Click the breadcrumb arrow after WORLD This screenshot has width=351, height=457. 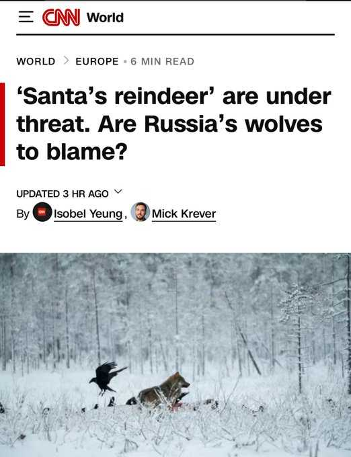66,60
